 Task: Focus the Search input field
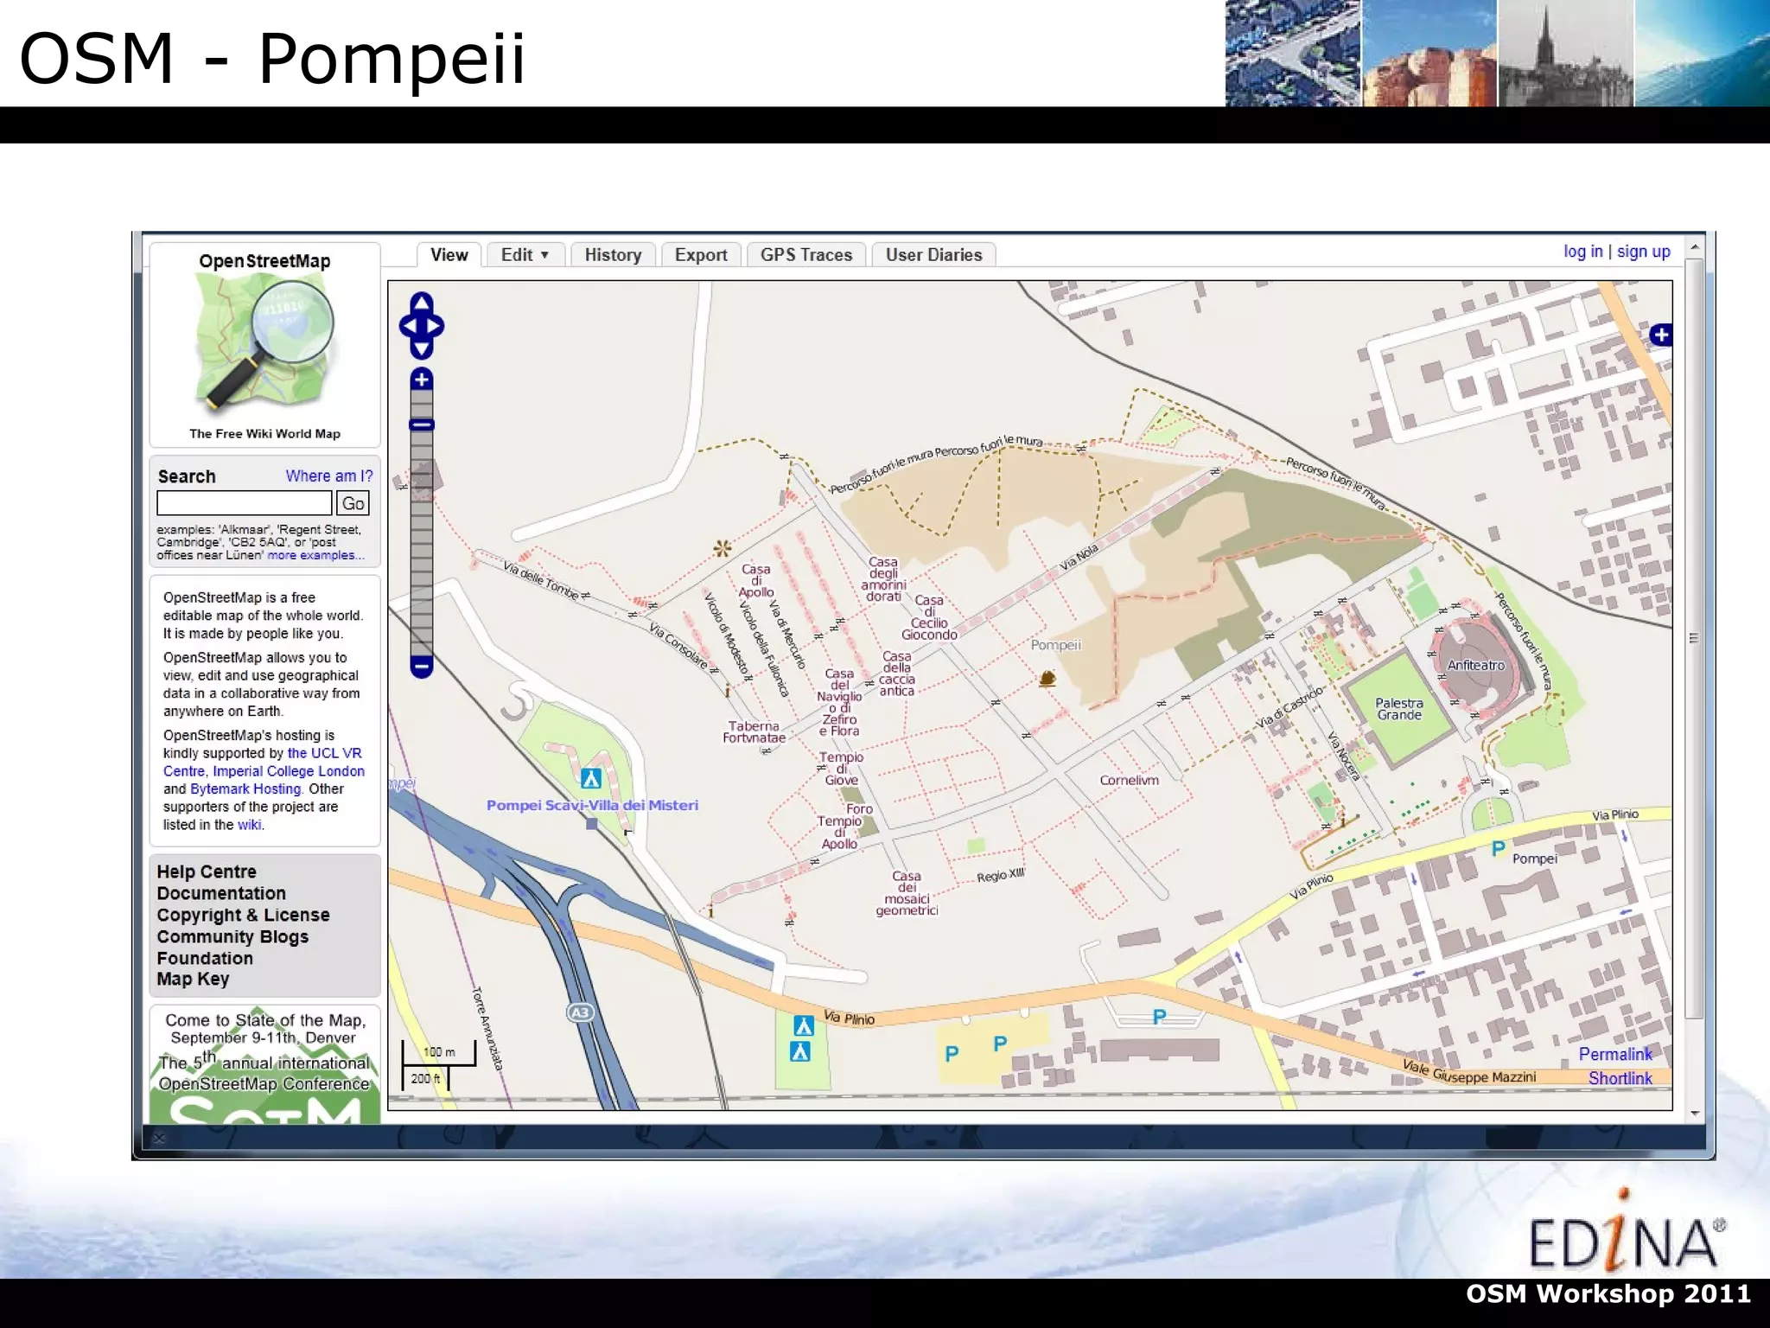pyautogui.click(x=245, y=503)
